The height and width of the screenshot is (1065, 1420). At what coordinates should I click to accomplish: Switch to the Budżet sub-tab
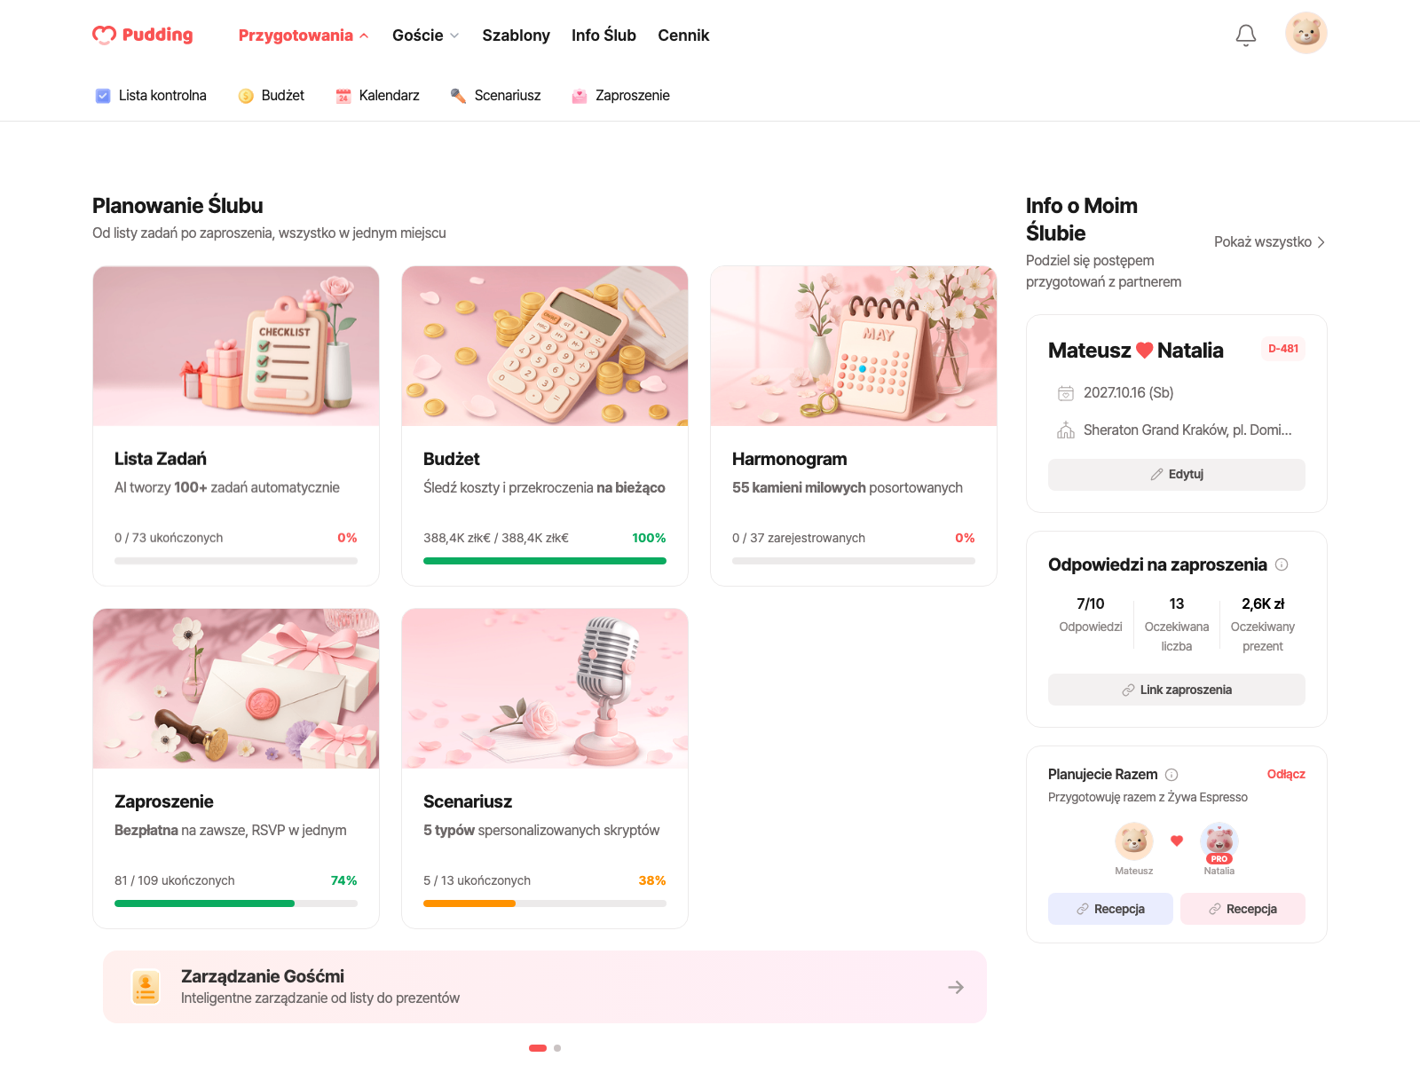tap(271, 96)
